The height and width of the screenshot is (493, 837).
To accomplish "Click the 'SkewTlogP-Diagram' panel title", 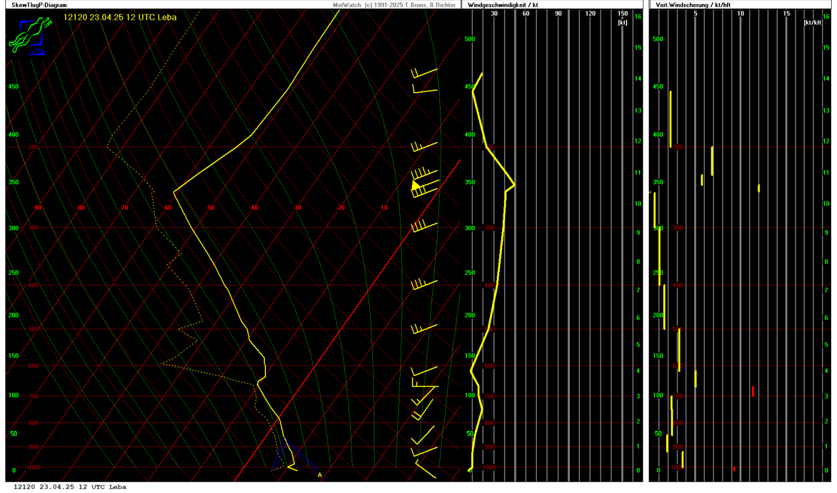I will click(39, 5).
